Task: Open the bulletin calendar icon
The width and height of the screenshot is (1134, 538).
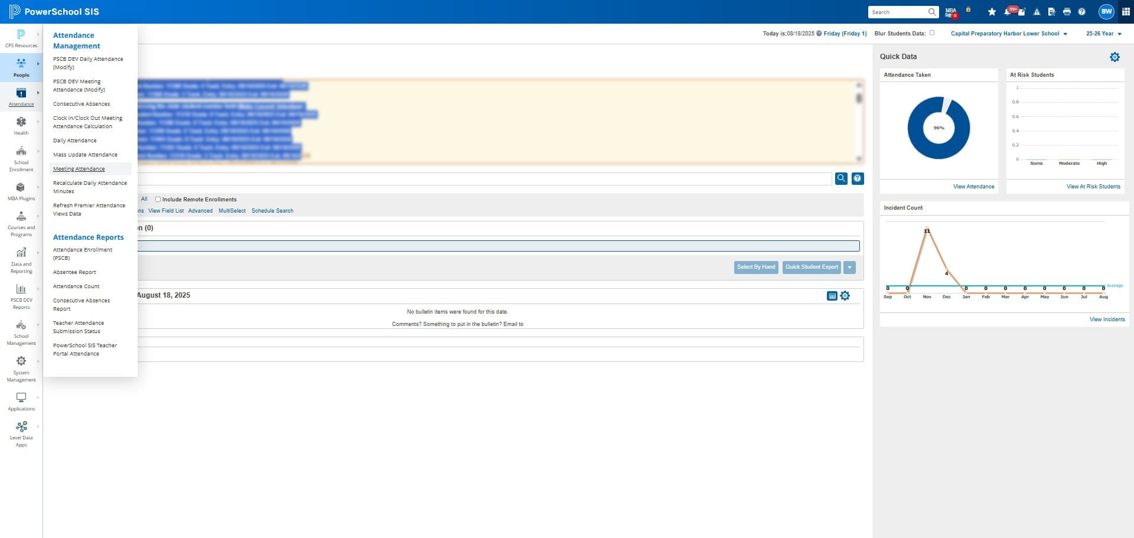Action: pos(832,296)
